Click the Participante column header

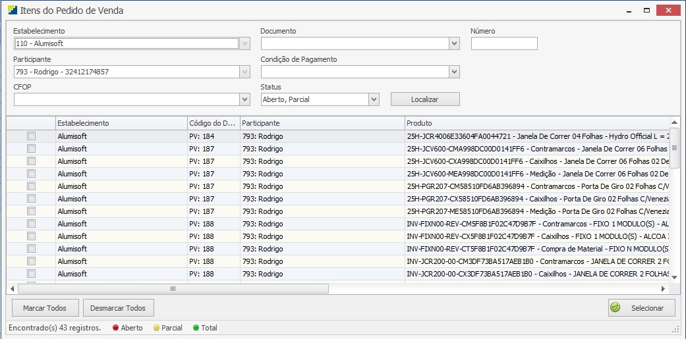[x=322, y=123]
